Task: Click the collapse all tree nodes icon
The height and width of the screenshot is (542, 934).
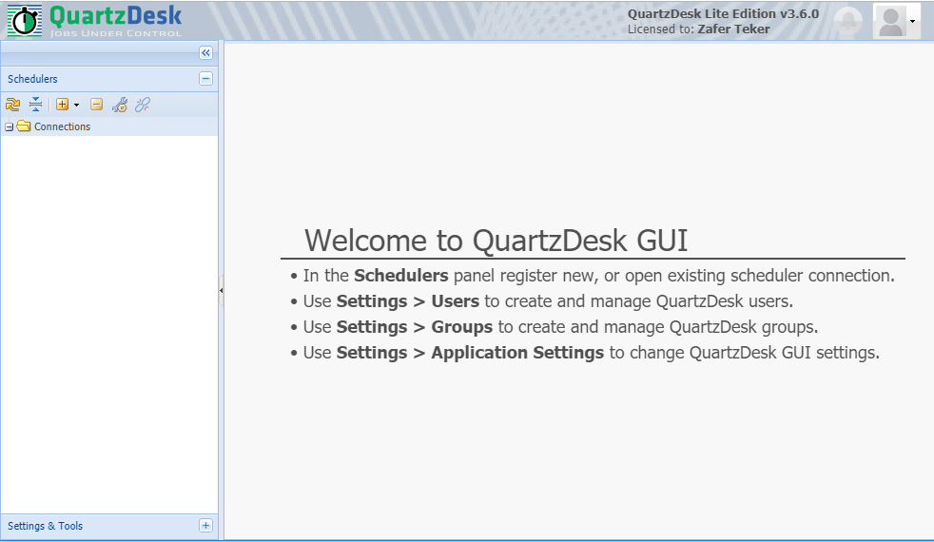Action: click(36, 105)
